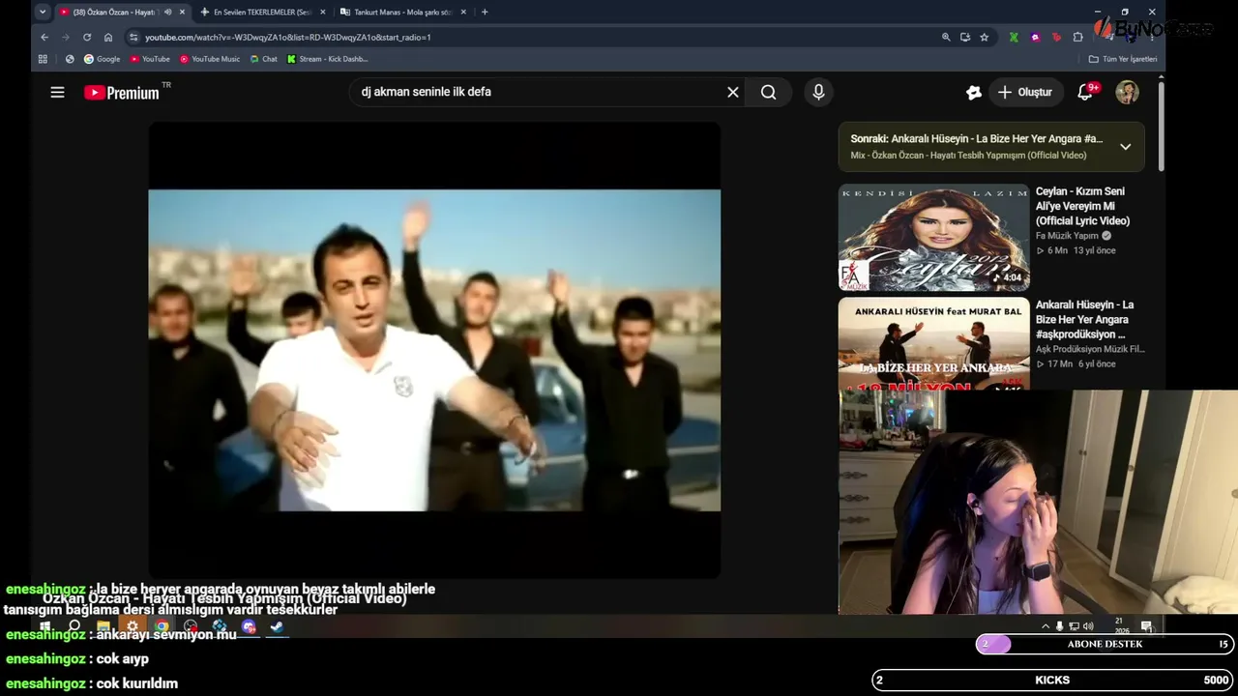1238x696 pixels.
Task: Click the site info icon in address bar
Action: point(133,37)
